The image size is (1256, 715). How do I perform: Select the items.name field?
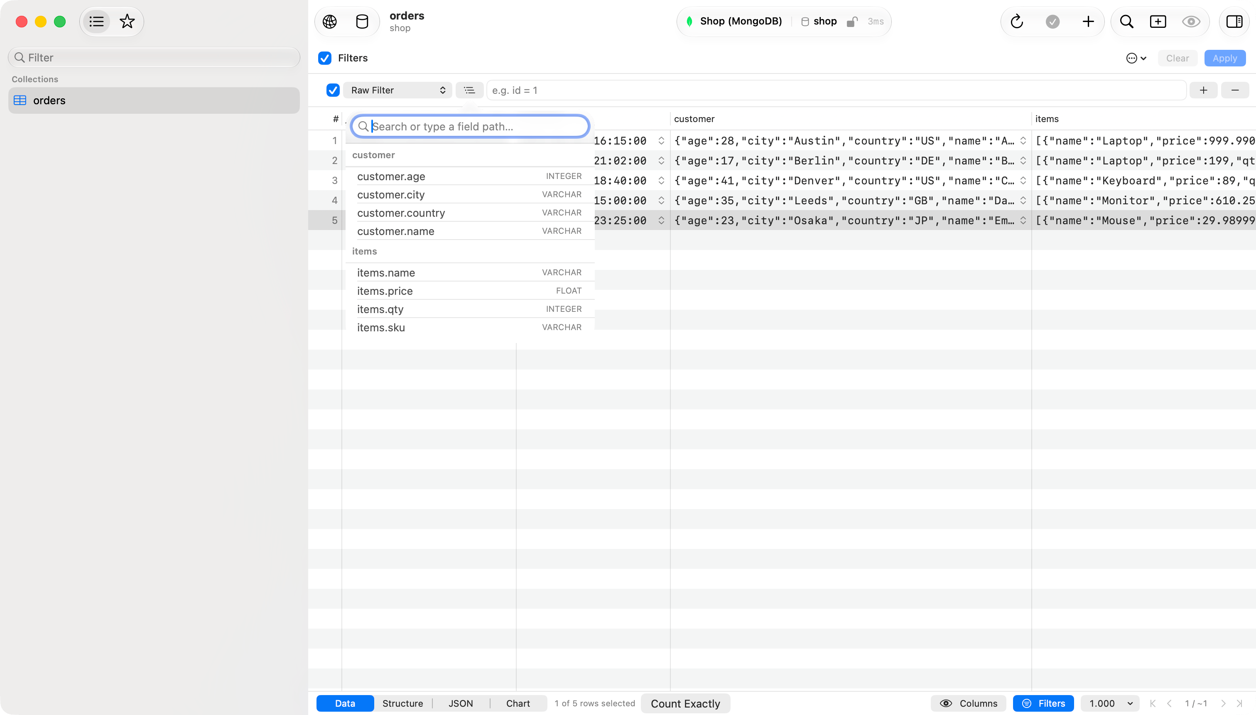coord(470,272)
